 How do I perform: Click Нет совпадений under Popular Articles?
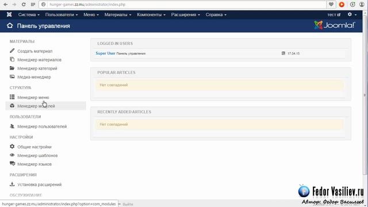[x=114, y=85]
